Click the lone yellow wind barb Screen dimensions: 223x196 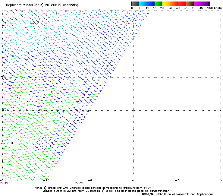(44, 31)
